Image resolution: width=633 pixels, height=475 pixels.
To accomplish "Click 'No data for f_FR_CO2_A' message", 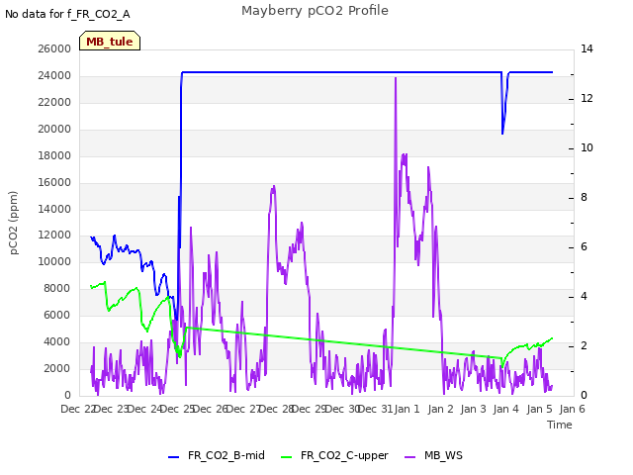I will click(x=67, y=14).
